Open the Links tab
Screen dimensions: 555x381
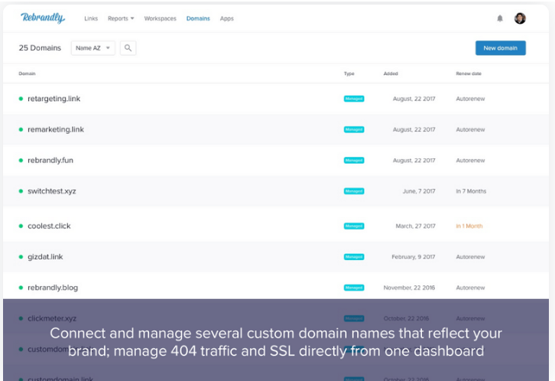coord(91,18)
